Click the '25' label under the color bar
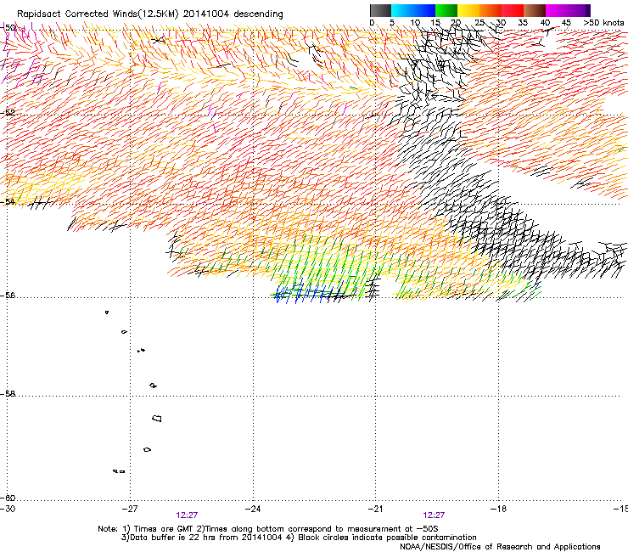The image size is (628, 552). pyautogui.click(x=479, y=23)
